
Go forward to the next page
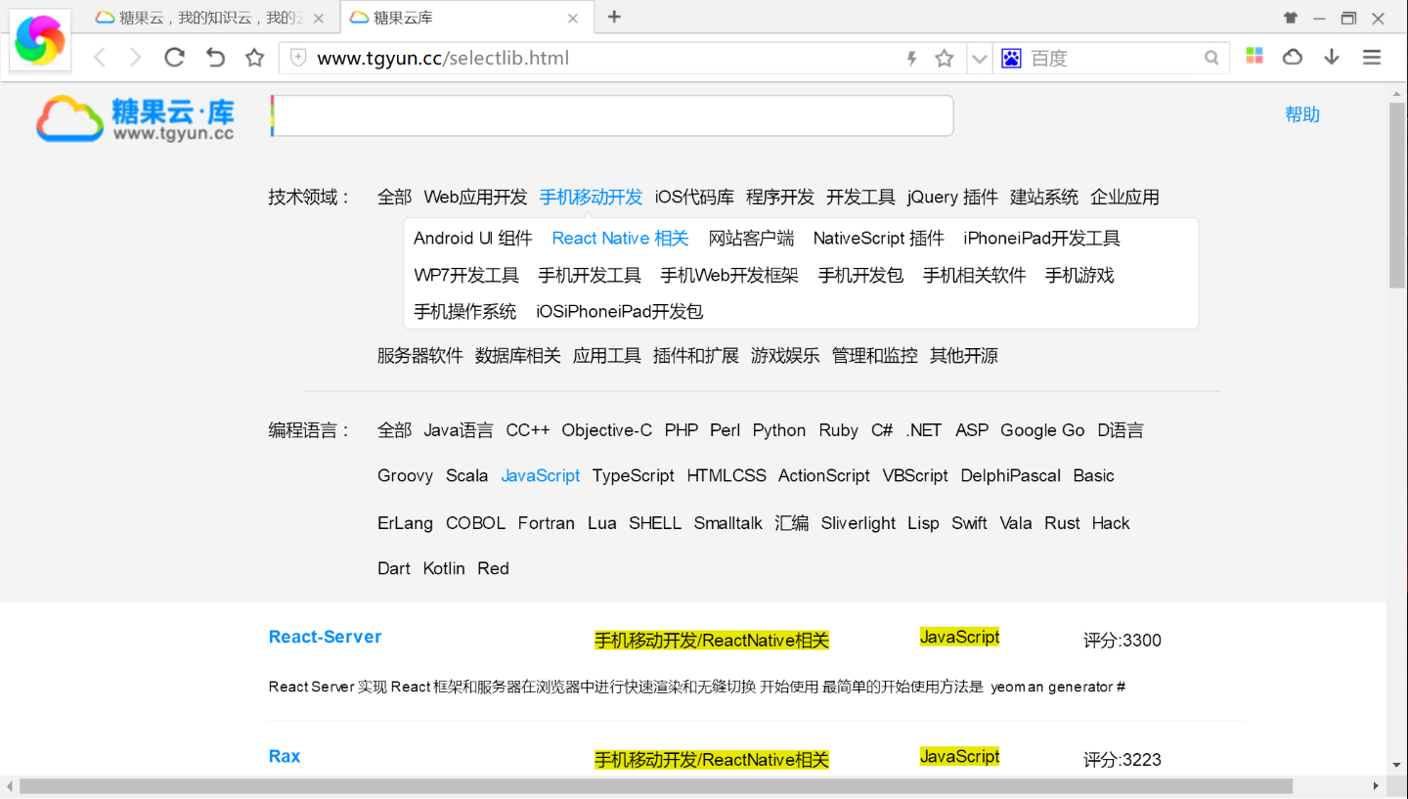click(136, 58)
